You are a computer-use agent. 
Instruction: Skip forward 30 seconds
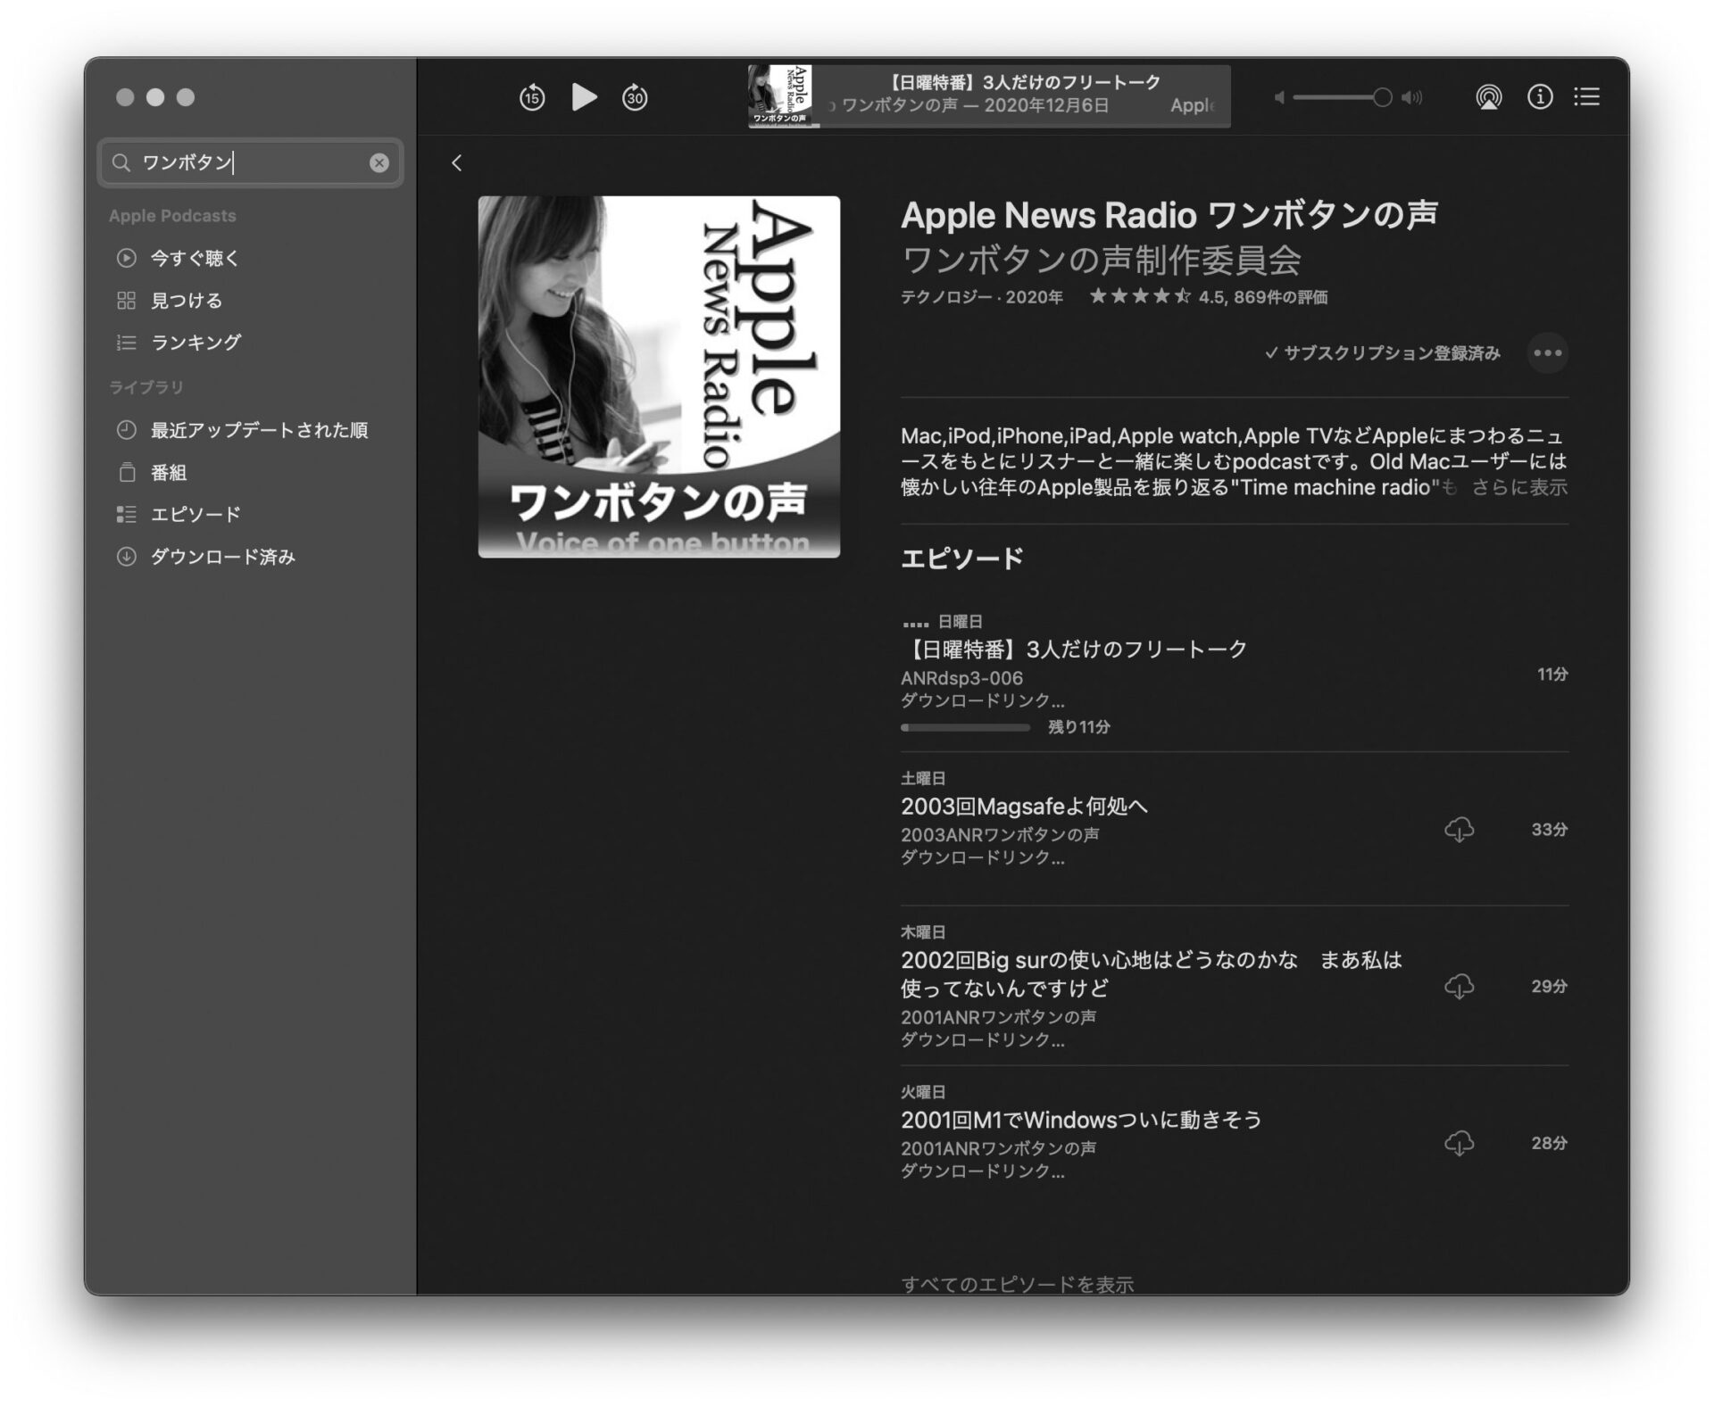click(x=635, y=96)
